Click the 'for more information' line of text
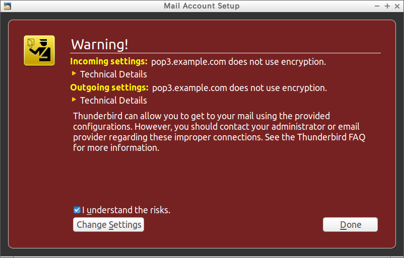The height and width of the screenshot is (258, 404). (116, 148)
